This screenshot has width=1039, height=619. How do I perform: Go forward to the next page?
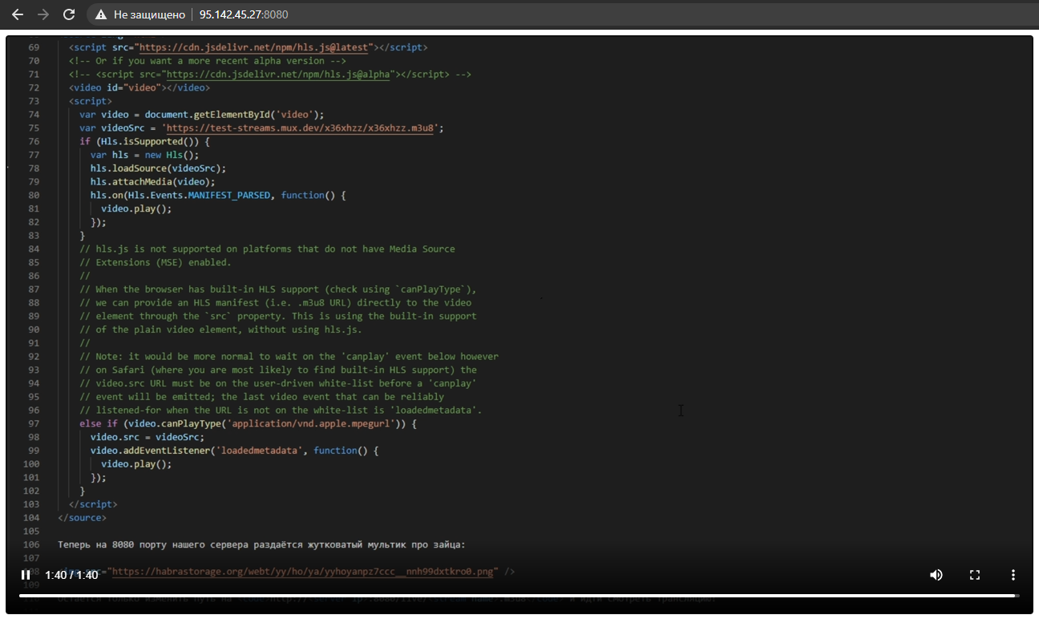43,14
